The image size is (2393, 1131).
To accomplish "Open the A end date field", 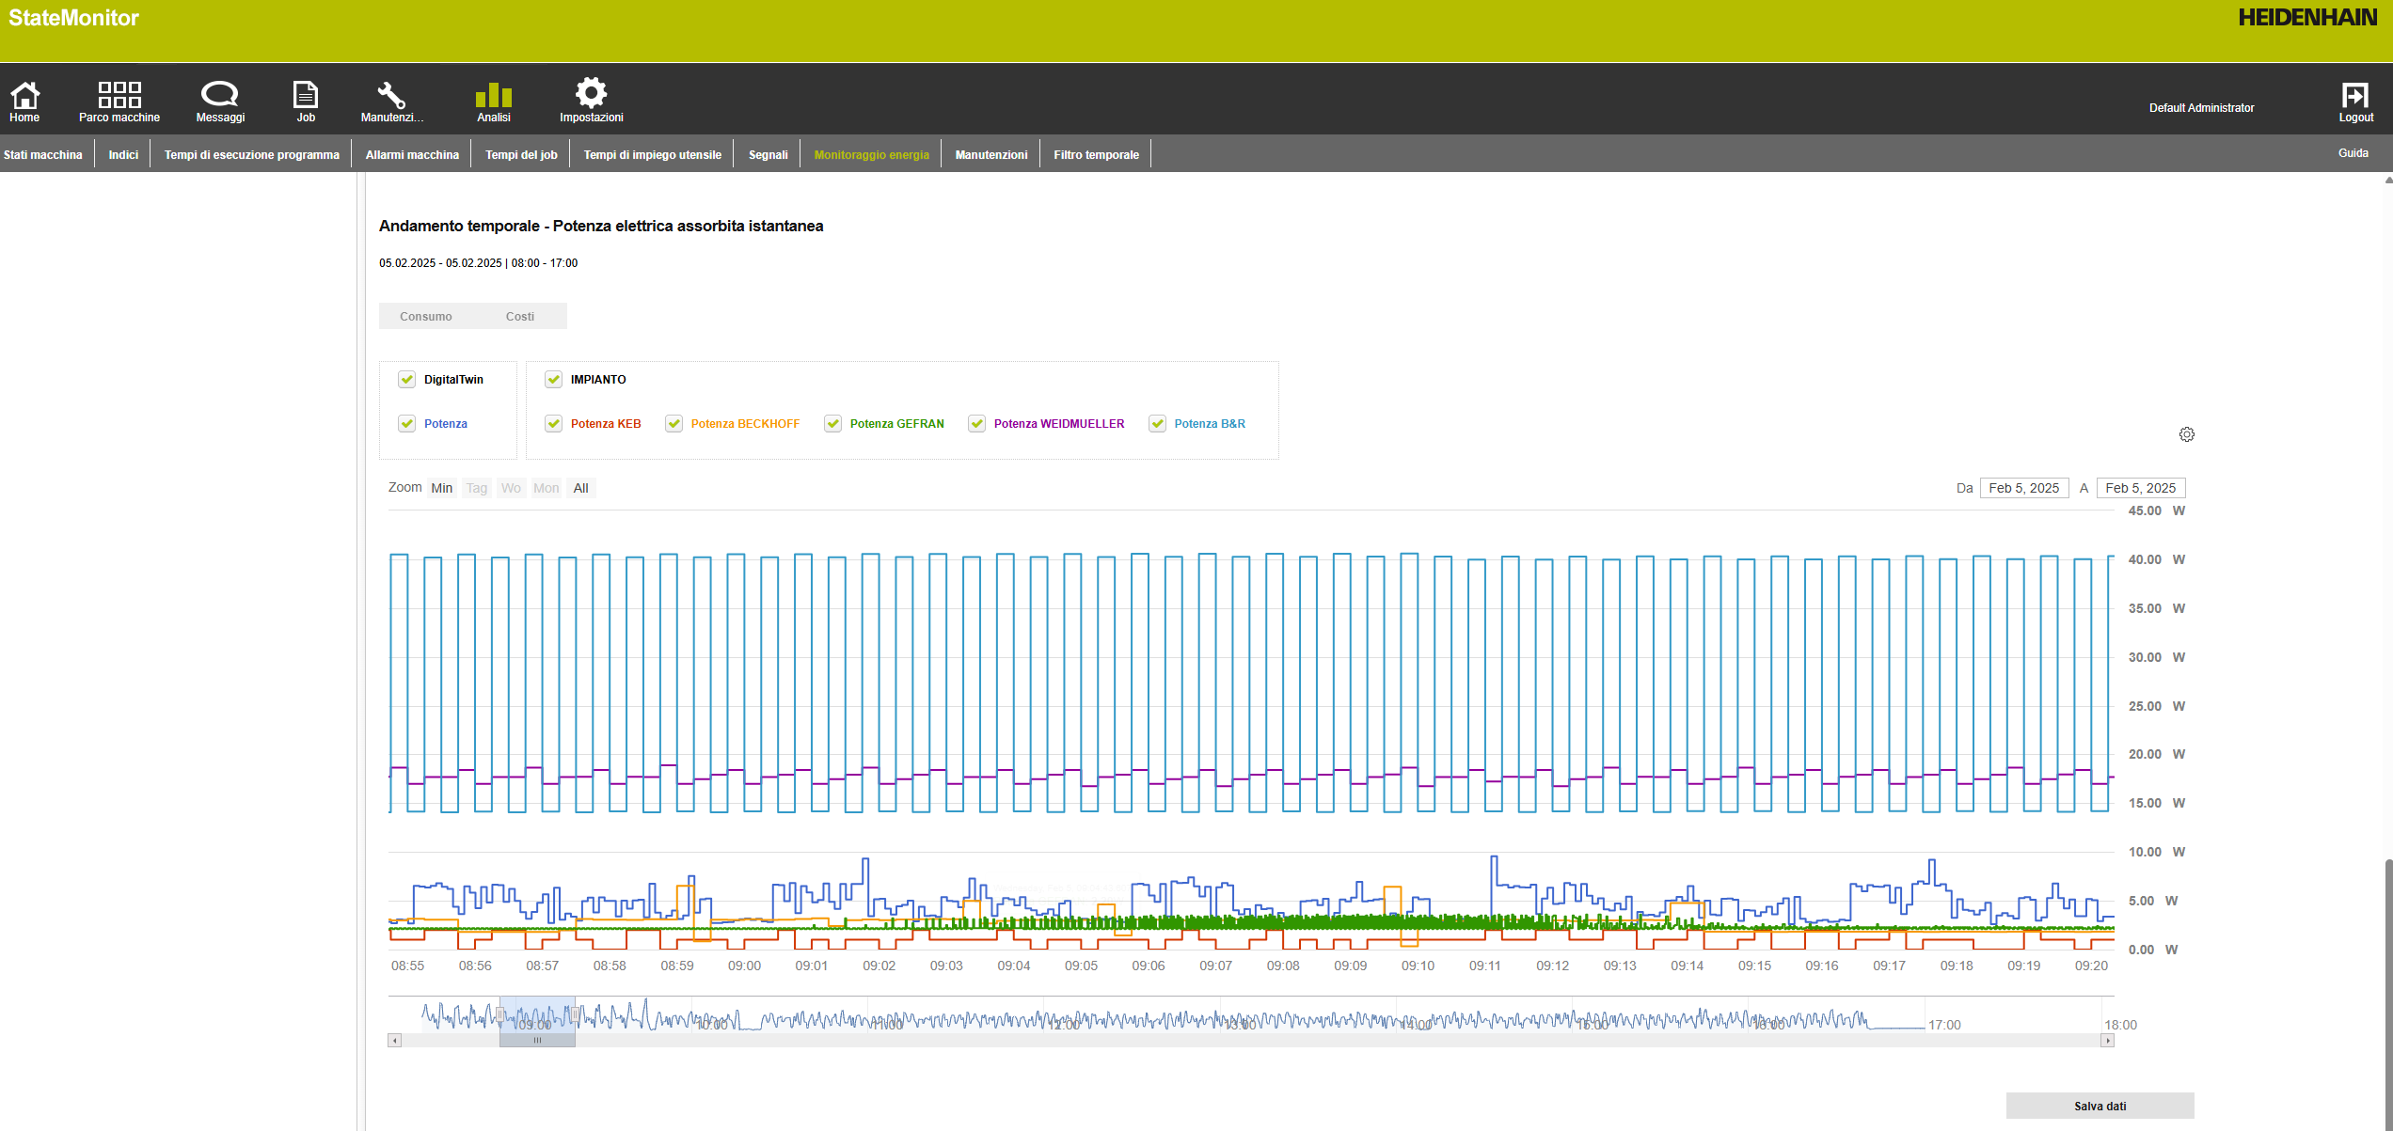I will coord(2140,488).
